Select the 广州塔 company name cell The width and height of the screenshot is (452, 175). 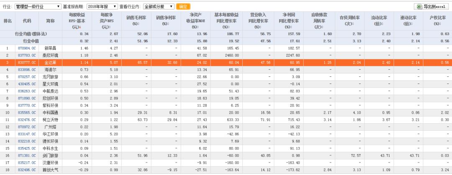(51, 127)
